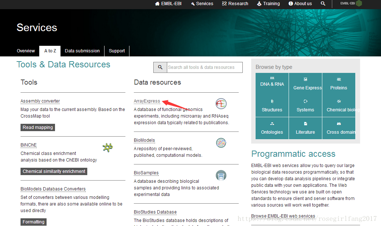Open the BiNChE tool link
This screenshot has width=381, height=226.
coord(29,145)
